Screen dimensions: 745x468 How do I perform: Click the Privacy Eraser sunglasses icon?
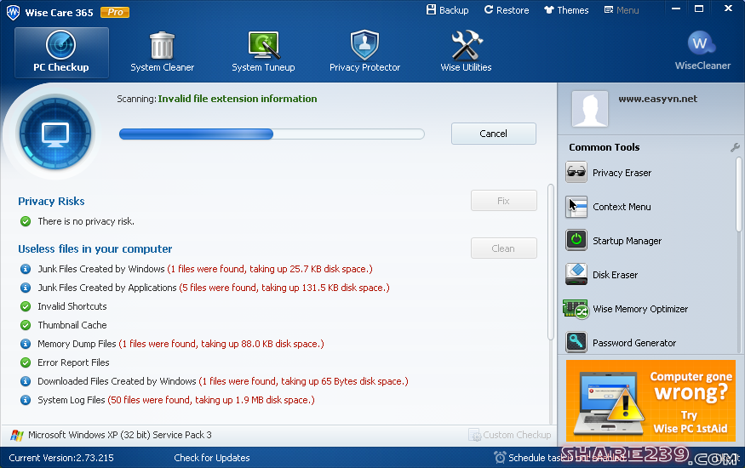pos(576,172)
